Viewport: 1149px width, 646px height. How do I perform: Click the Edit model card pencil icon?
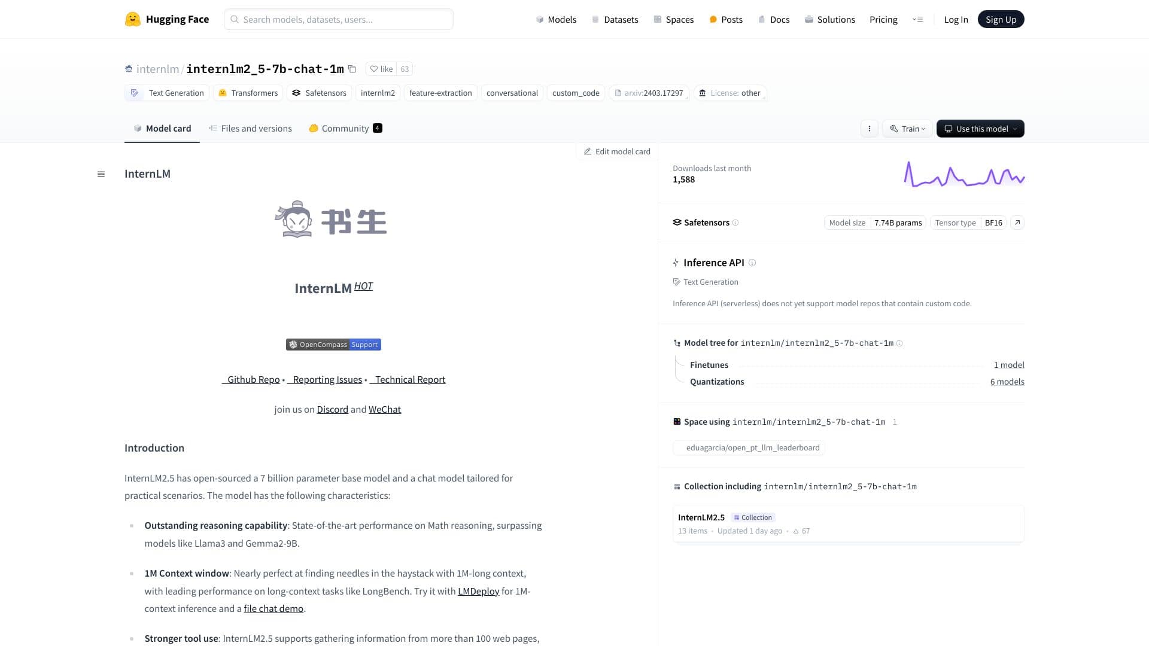point(587,151)
